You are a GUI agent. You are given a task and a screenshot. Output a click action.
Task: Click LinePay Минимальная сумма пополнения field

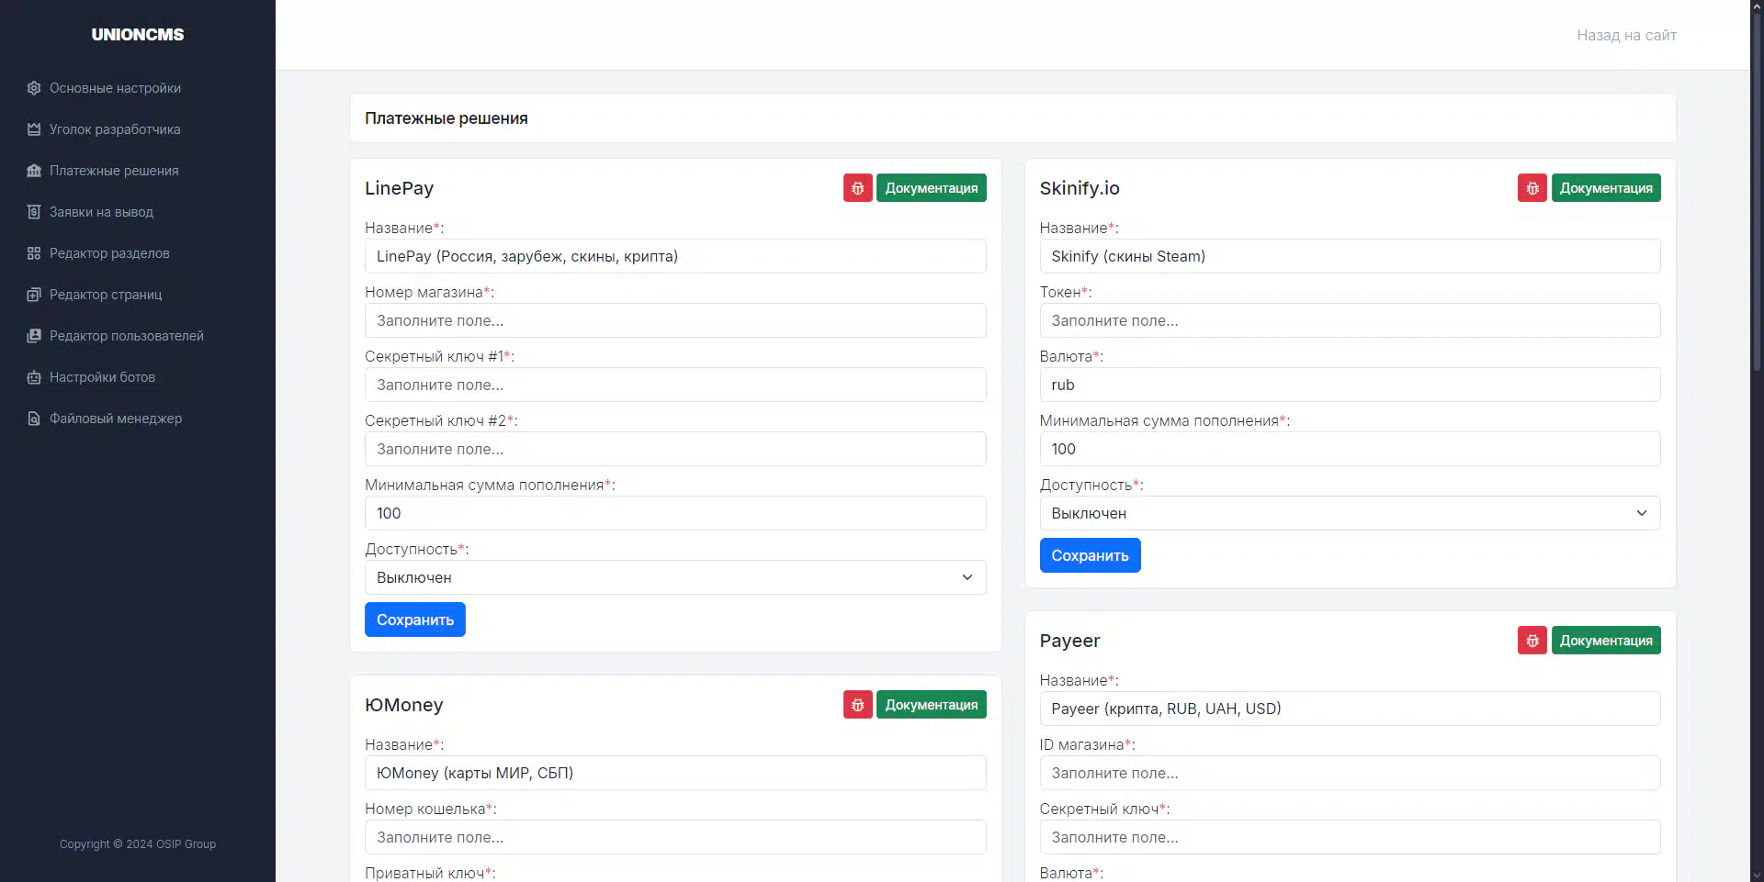tap(675, 513)
